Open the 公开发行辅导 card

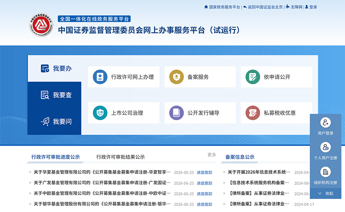[200, 113]
